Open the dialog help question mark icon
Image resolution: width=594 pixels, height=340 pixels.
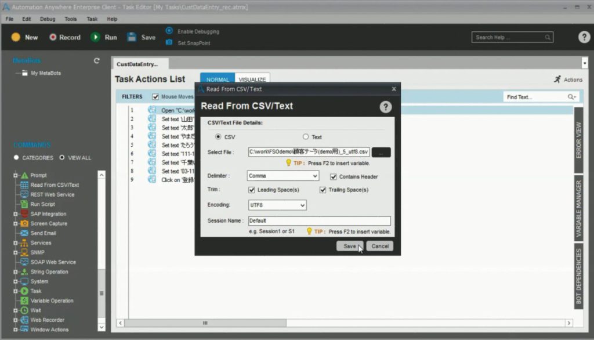coord(386,107)
